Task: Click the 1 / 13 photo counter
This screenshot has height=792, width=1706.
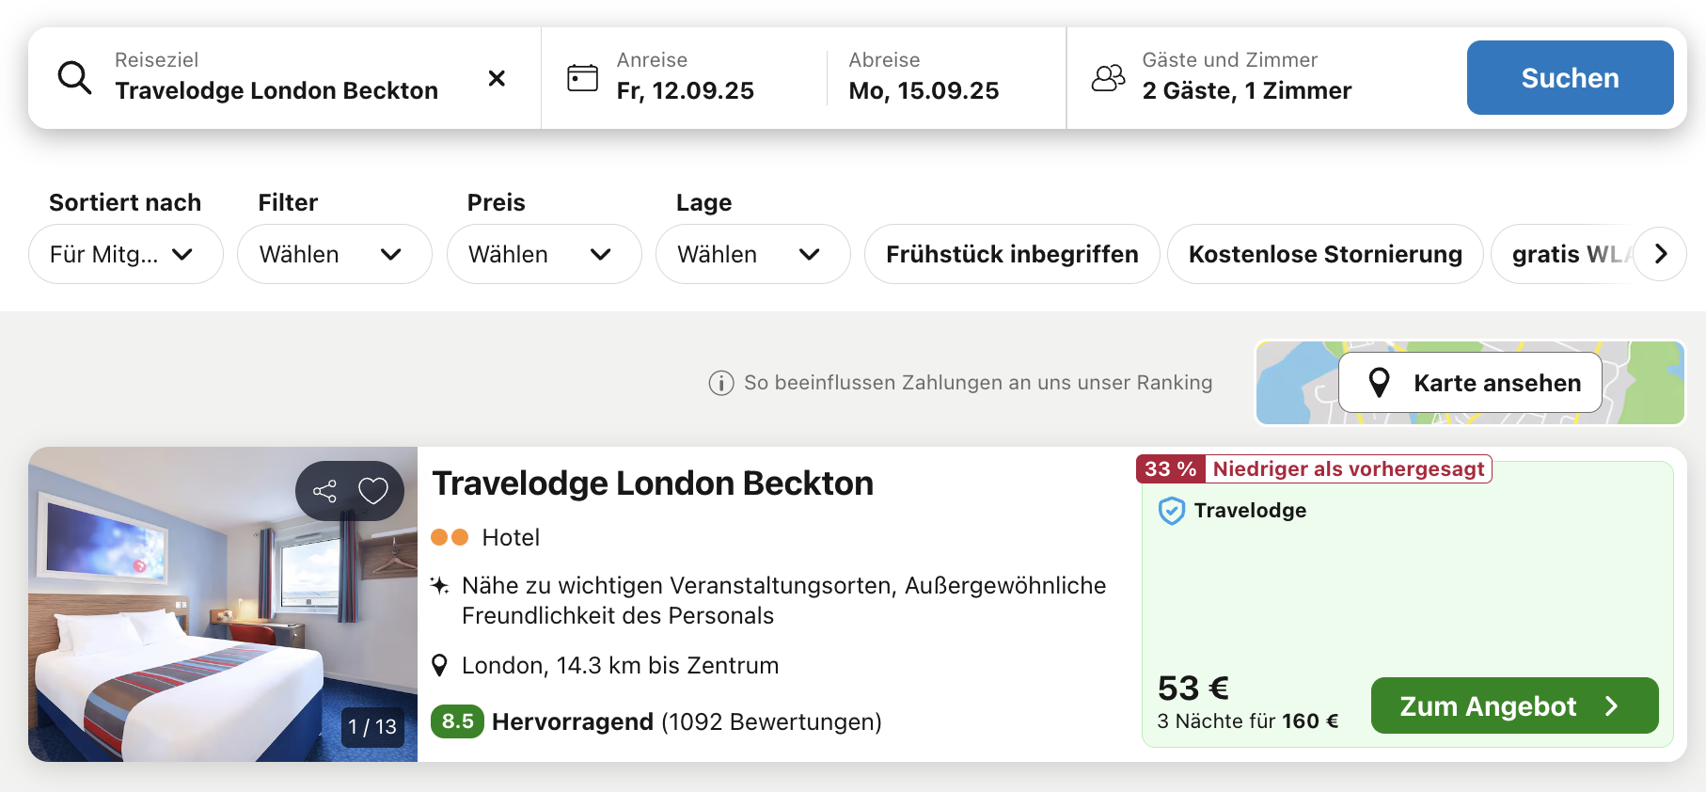Action: click(x=372, y=727)
